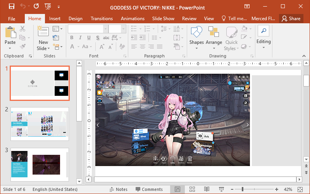Screen dimensions: 310x194
Task: Increase list indent level
Action: (143, 38)
